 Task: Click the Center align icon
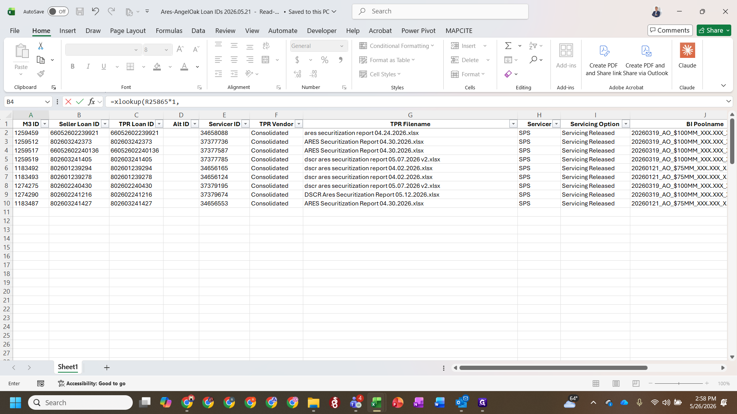tap(234, 59)
